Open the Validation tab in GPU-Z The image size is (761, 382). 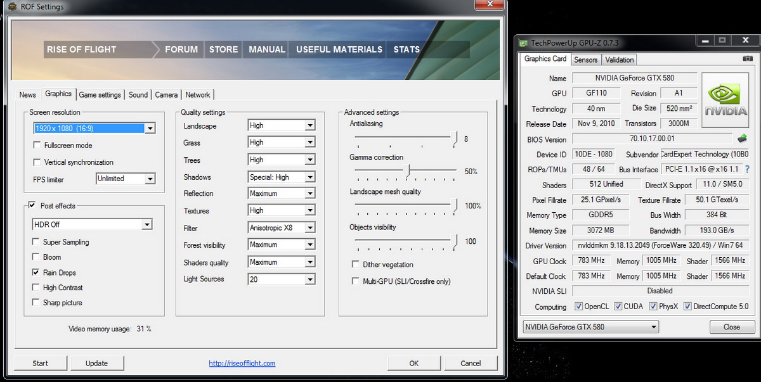(620, 60)
